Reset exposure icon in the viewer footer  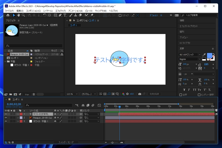click(127, 94)
